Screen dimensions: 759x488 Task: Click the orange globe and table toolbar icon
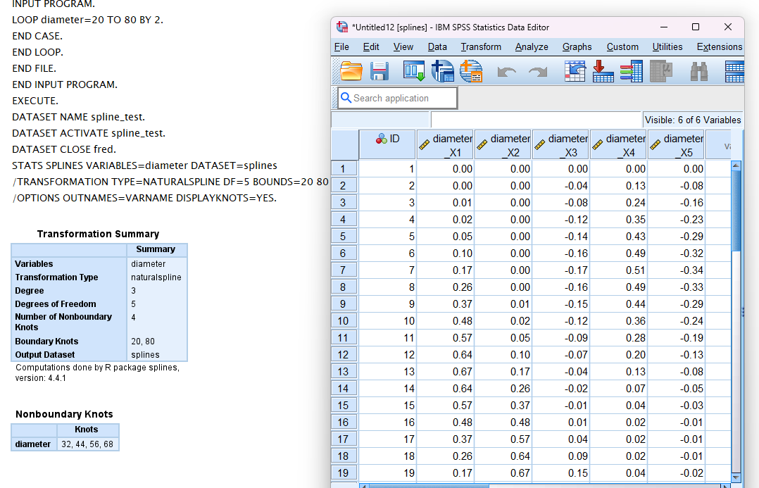(471, 71)
